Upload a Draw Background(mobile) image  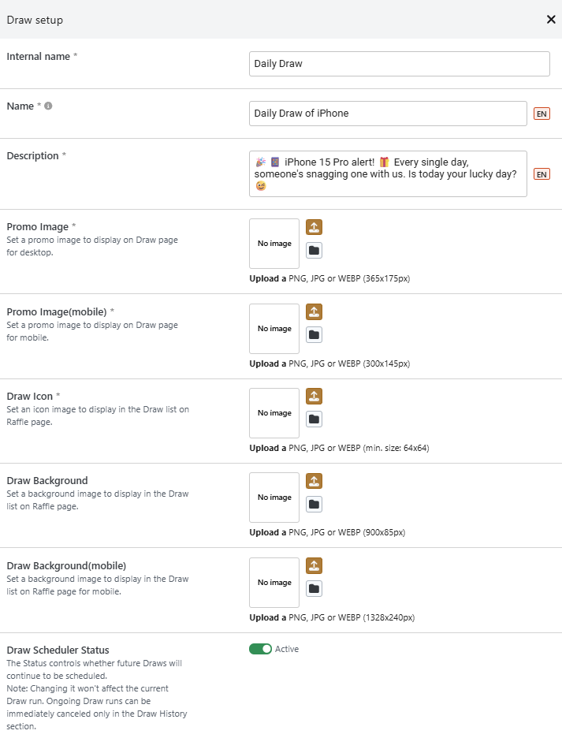pos(314,565)
